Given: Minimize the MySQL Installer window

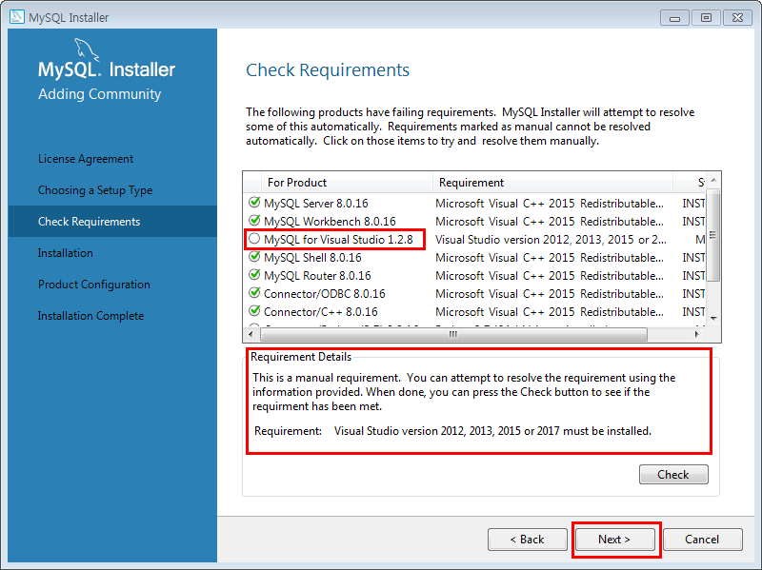Looking at the screenshot, I should click(675, 18).
